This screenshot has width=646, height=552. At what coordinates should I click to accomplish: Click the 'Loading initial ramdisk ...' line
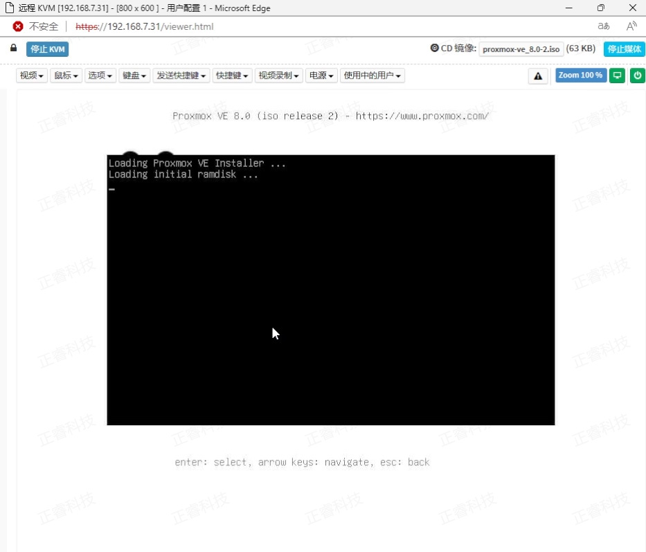click(x=183, y=175)
